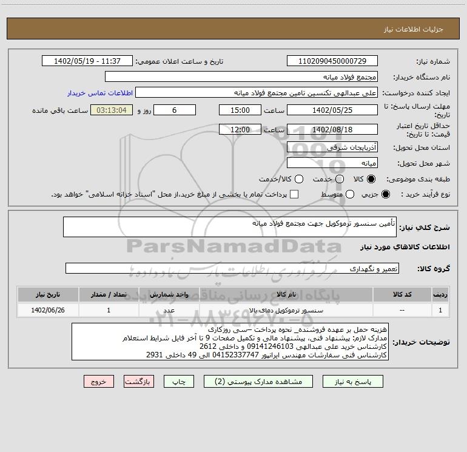Click the remaining time counter 03:13:04
This screenshot has height=452, width=467.
click(x=112, y=110)
